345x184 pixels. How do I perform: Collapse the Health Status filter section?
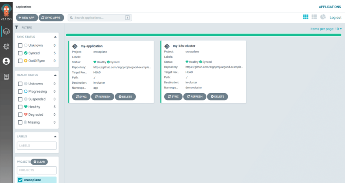point(55,75)
